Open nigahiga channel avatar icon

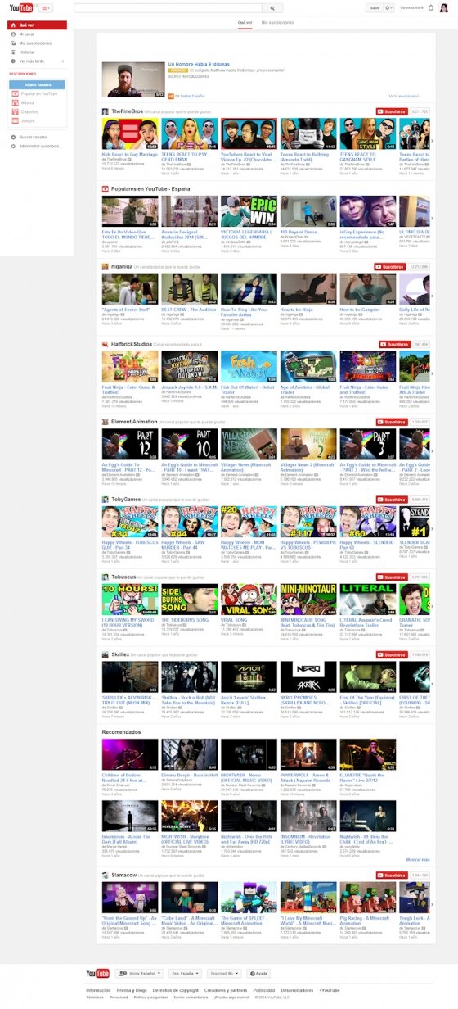point(106,266)
